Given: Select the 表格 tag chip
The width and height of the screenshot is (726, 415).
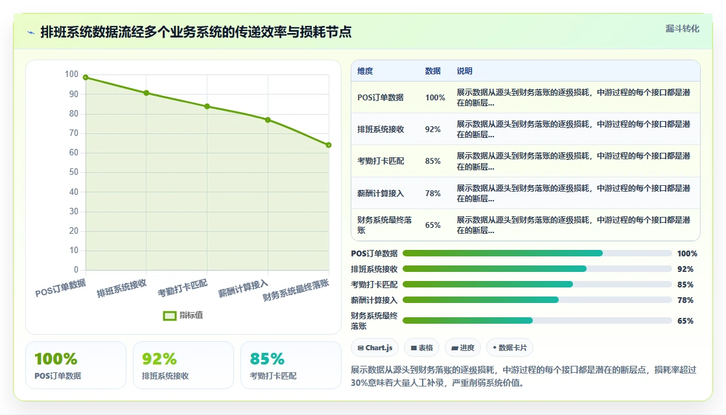Looking at the screenshot, I should click(x=422, y=348).
